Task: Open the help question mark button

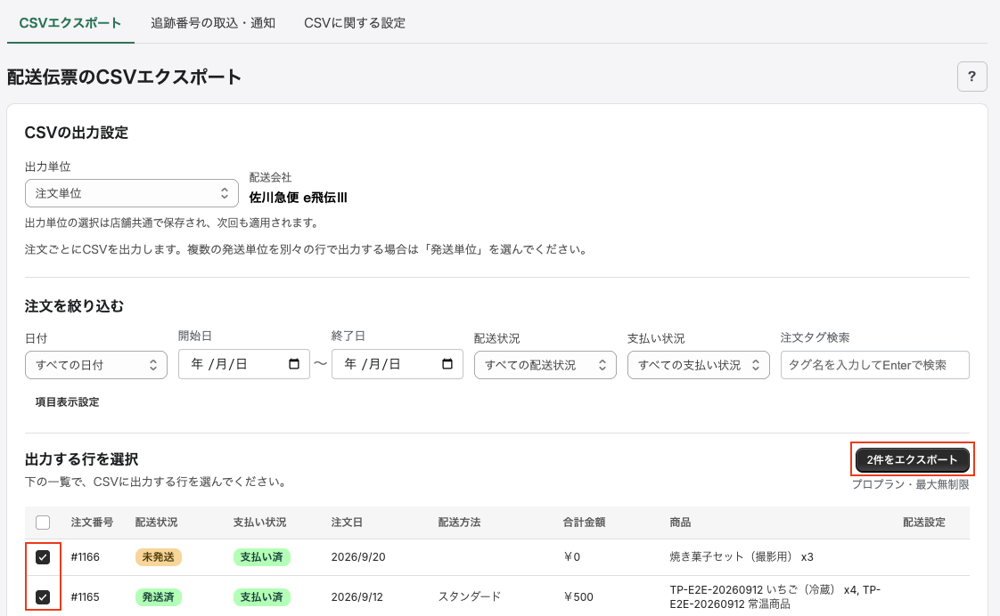Action: [x=972, y=77]
